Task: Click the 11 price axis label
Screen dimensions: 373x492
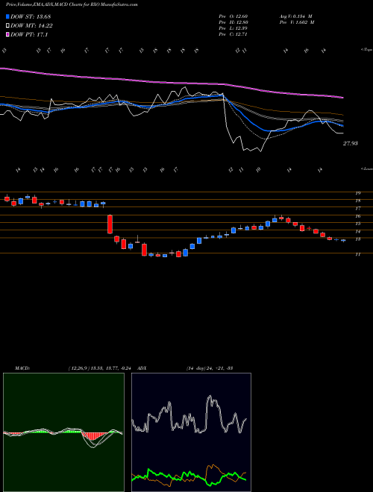Action: click(x=358, y=254)
